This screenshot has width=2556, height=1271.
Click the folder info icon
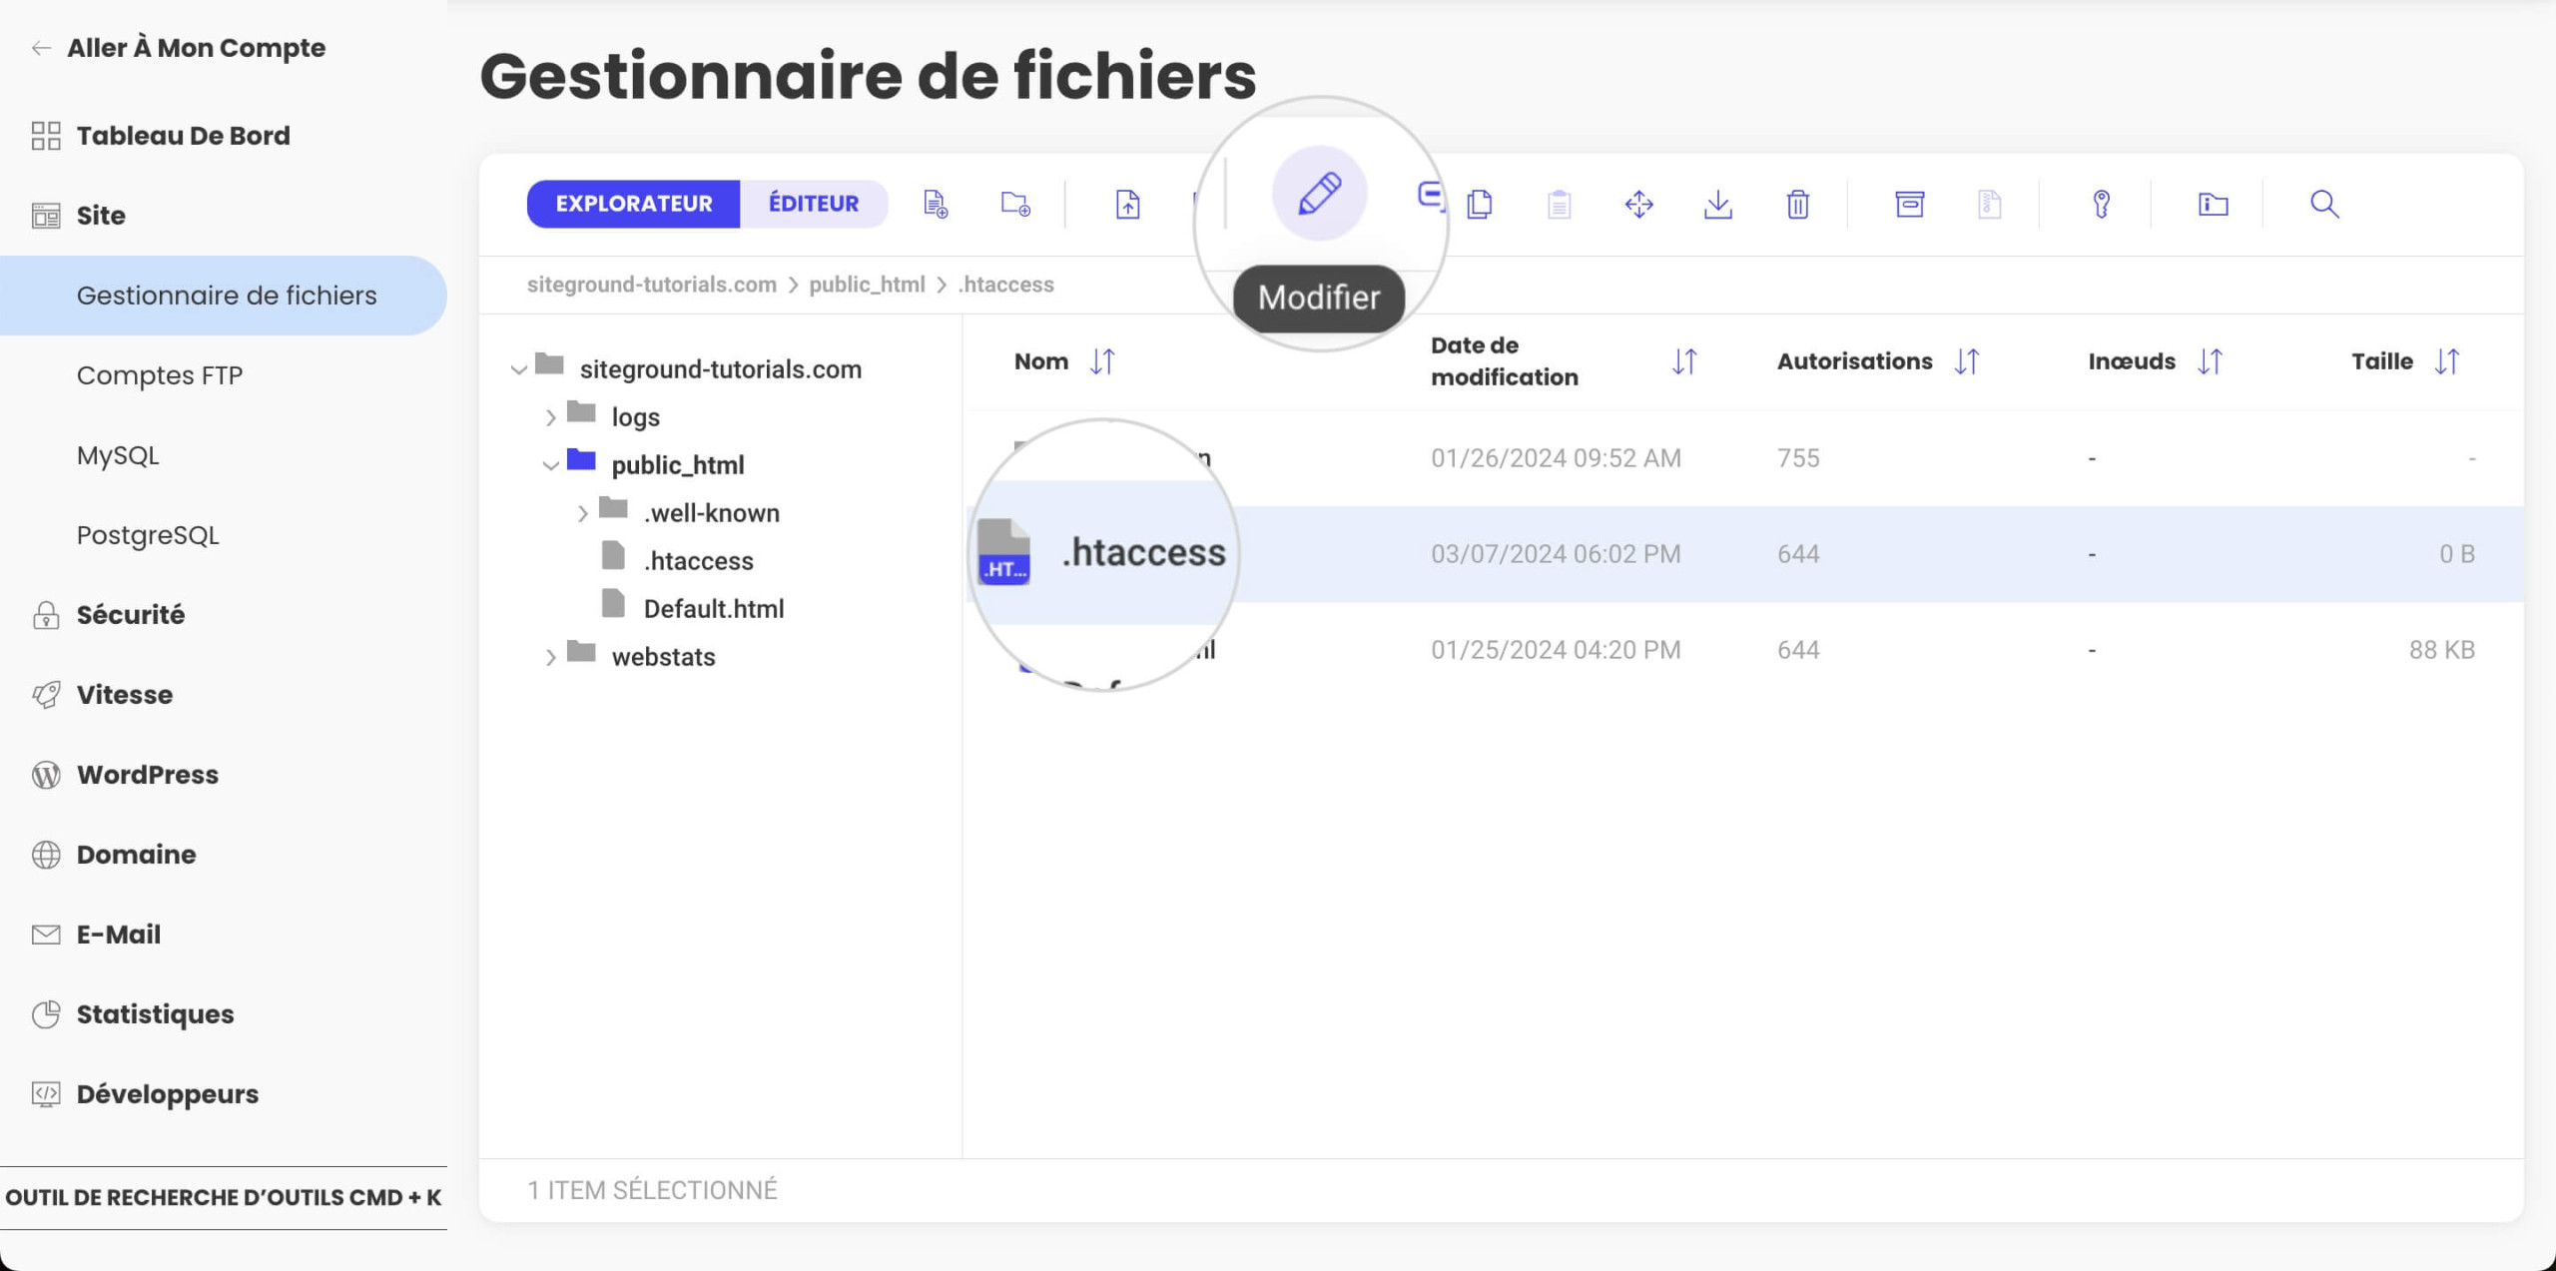(2214, 204)
